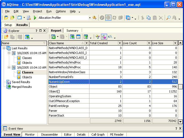Click the Get Results toolbar icon
The image size is (184, 138).
pos(114,18)
